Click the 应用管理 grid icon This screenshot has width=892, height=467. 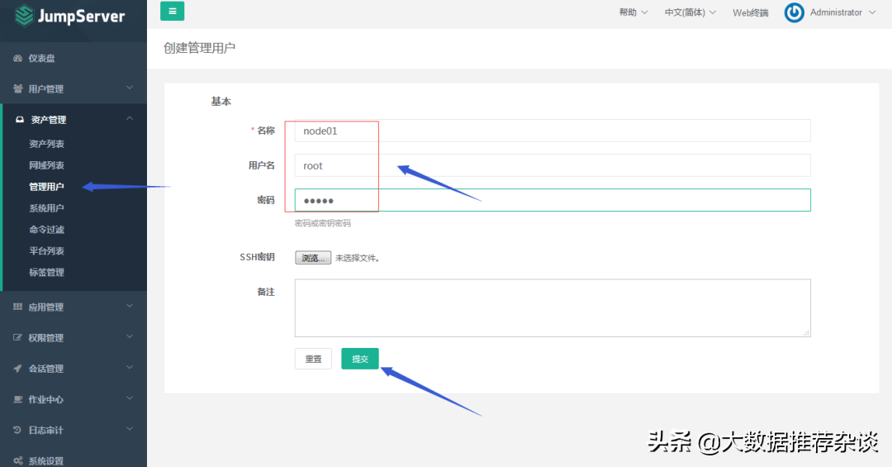[18, 307]
